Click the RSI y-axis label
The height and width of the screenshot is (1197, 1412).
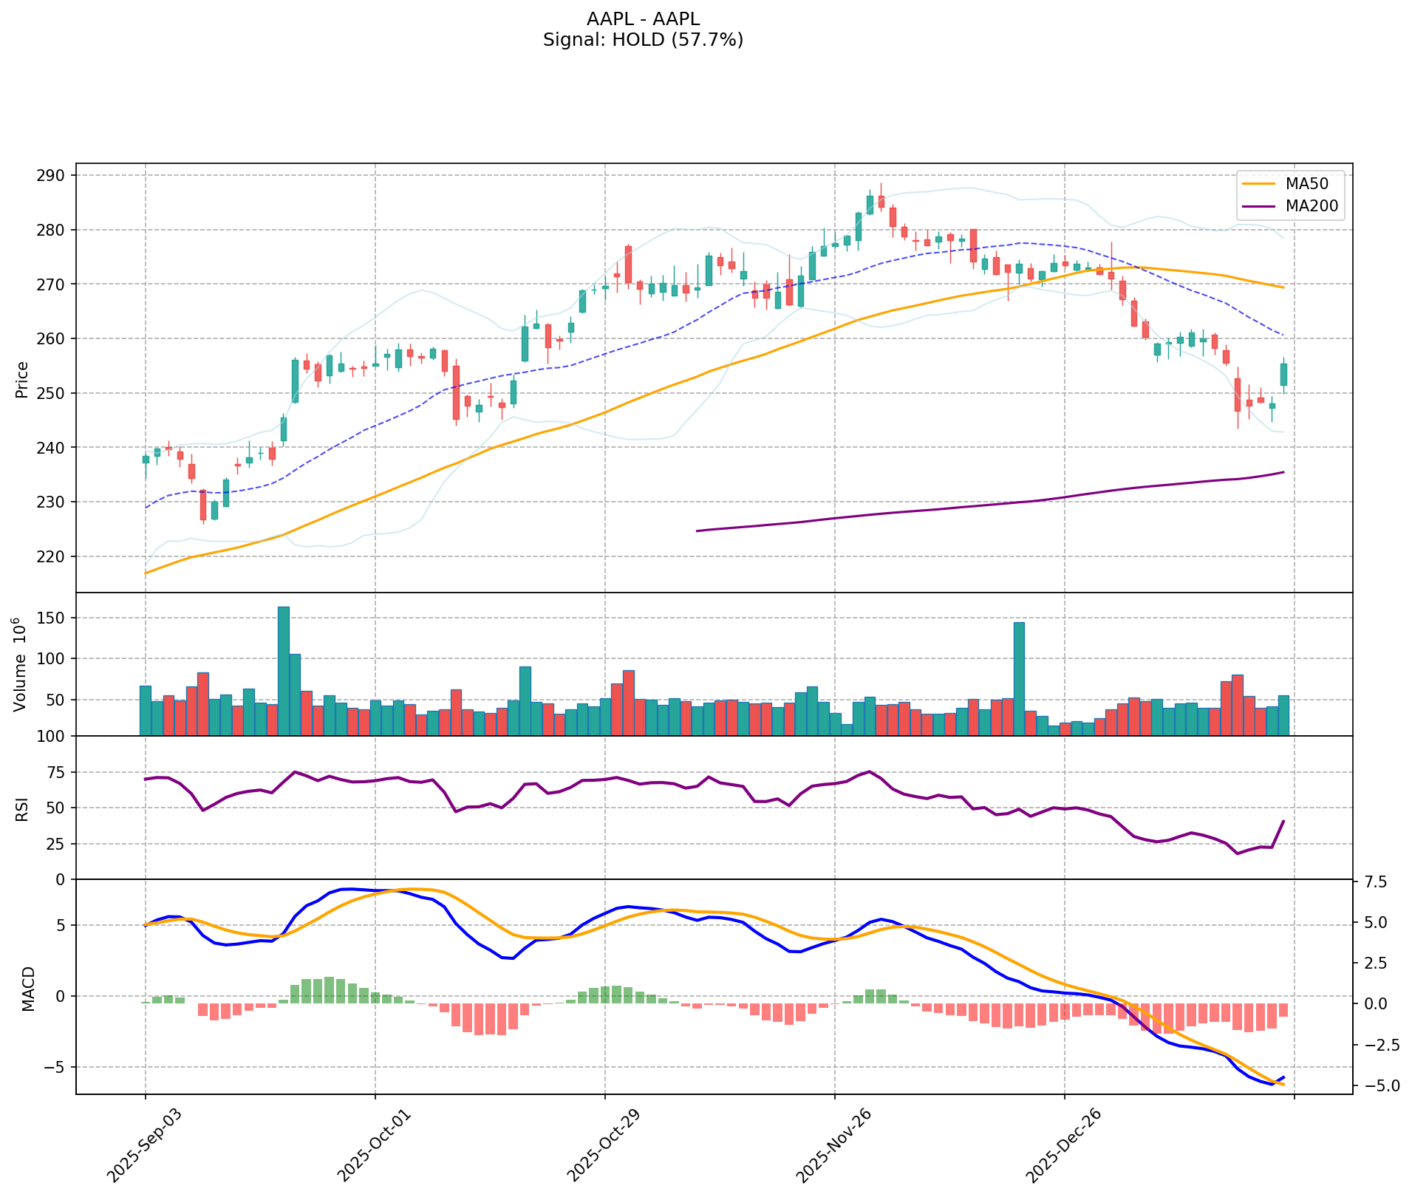(22, 808)
